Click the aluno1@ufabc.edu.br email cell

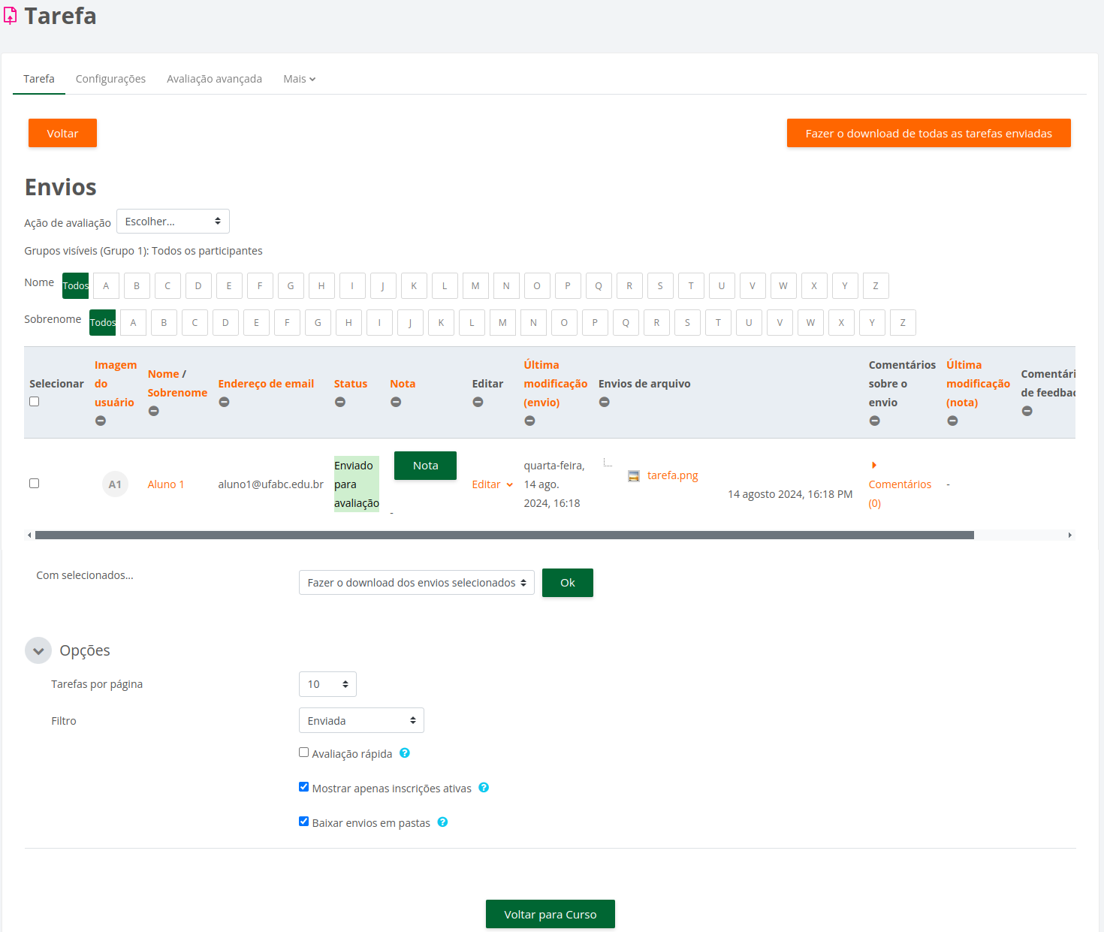click(271, 484)
